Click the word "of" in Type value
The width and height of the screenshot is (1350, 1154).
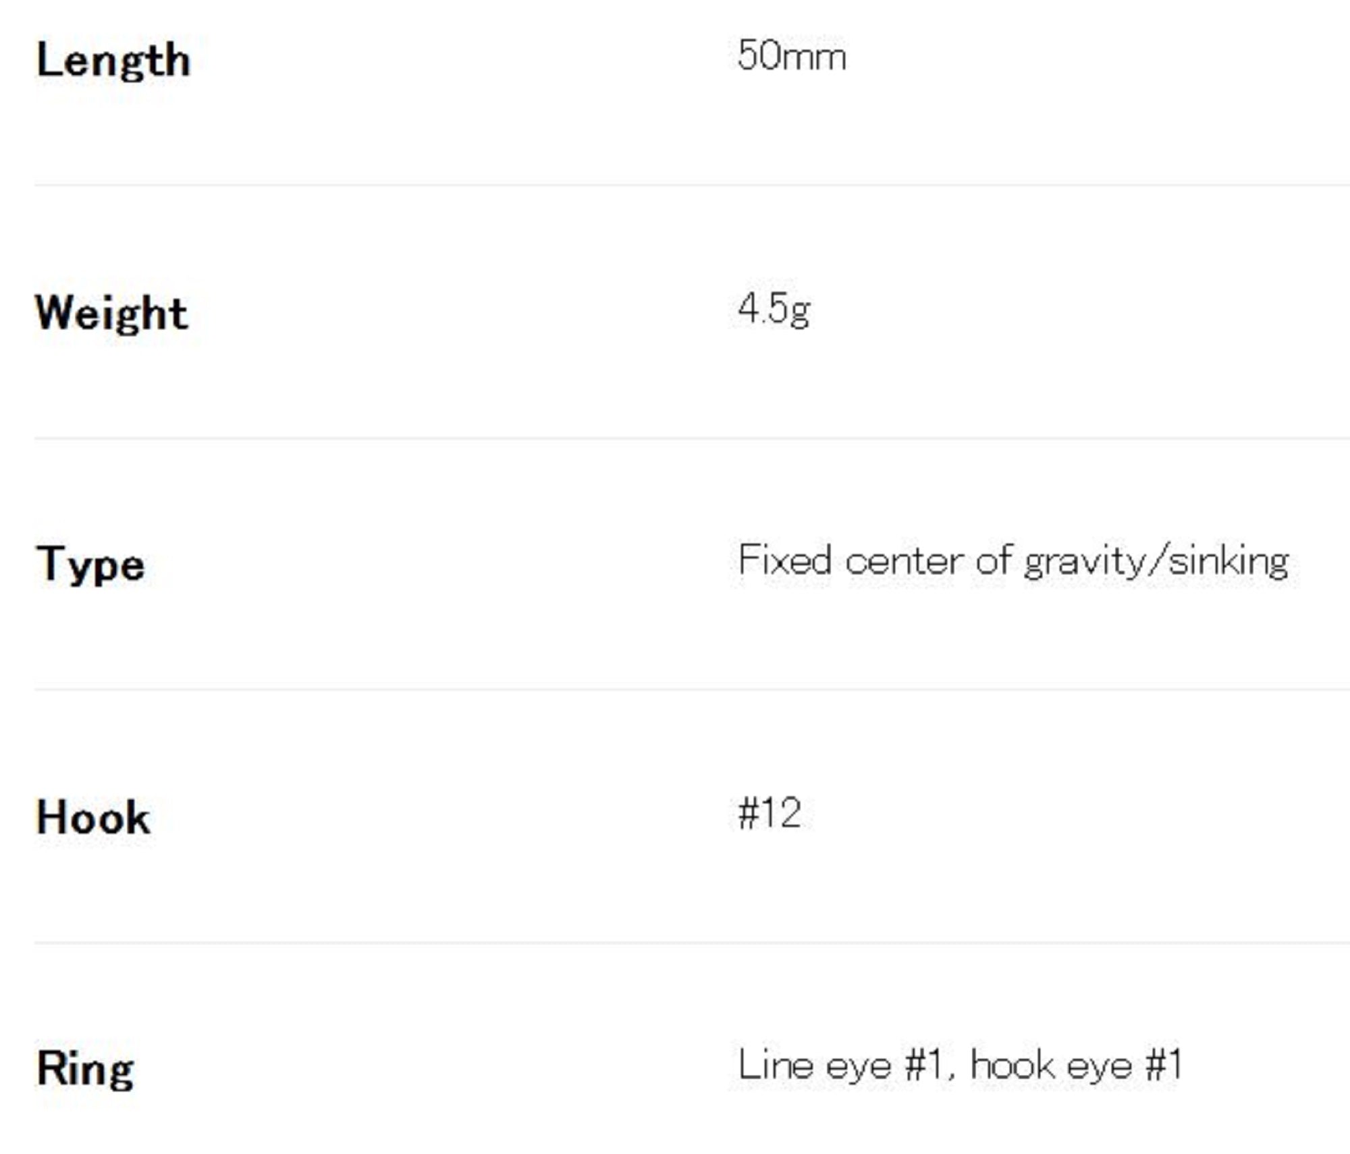(994, 560)
